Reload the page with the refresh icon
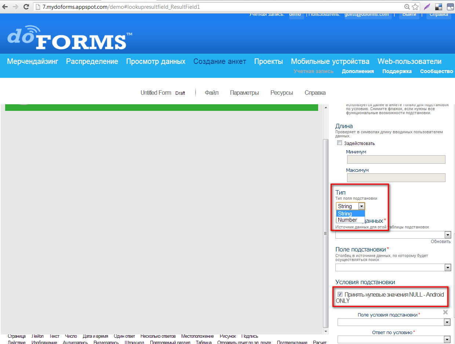The image size is (455, 344). tap(26, 7)
